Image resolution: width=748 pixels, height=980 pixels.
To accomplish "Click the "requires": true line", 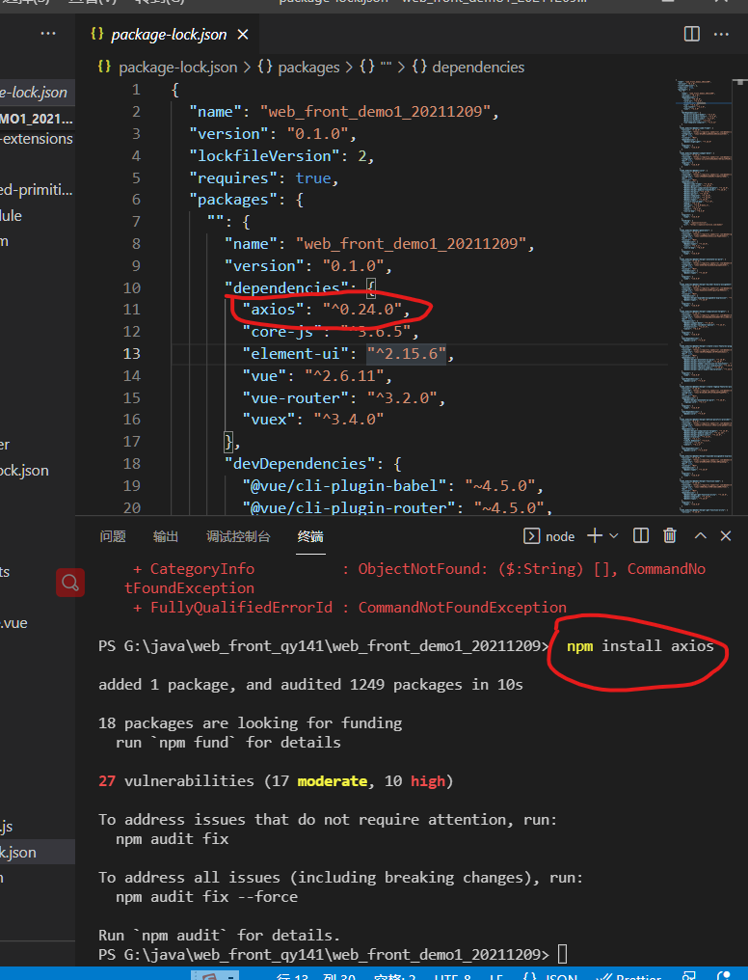I will 263,177.
